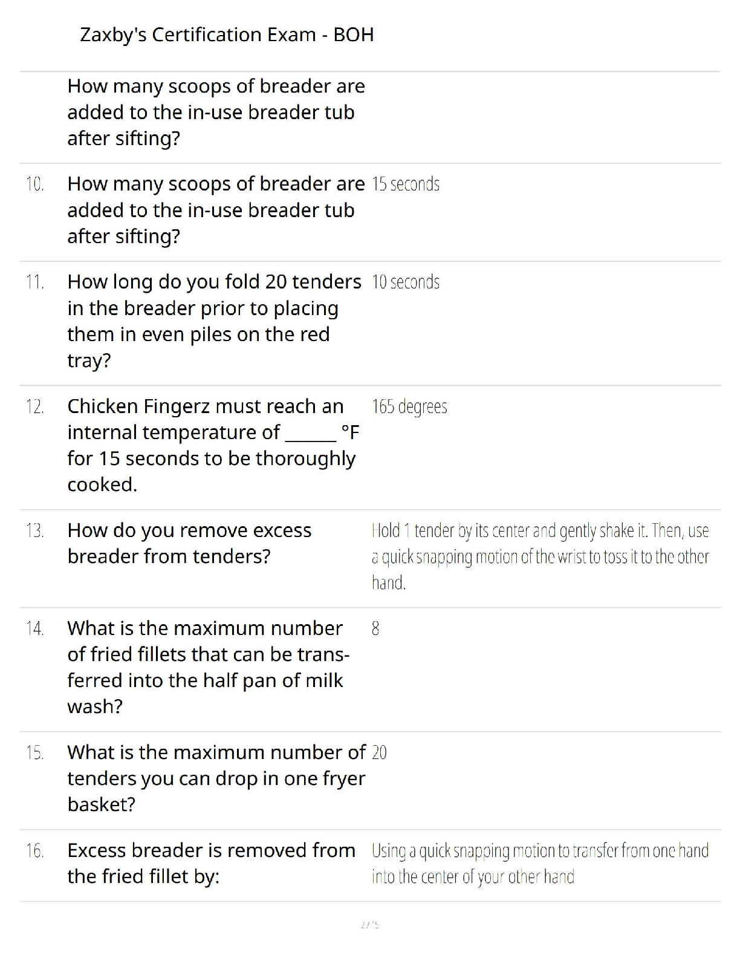Viewport: 740px width, 958px height.
Task: Click the 165 degrees answer
Action: pos(409,406)
